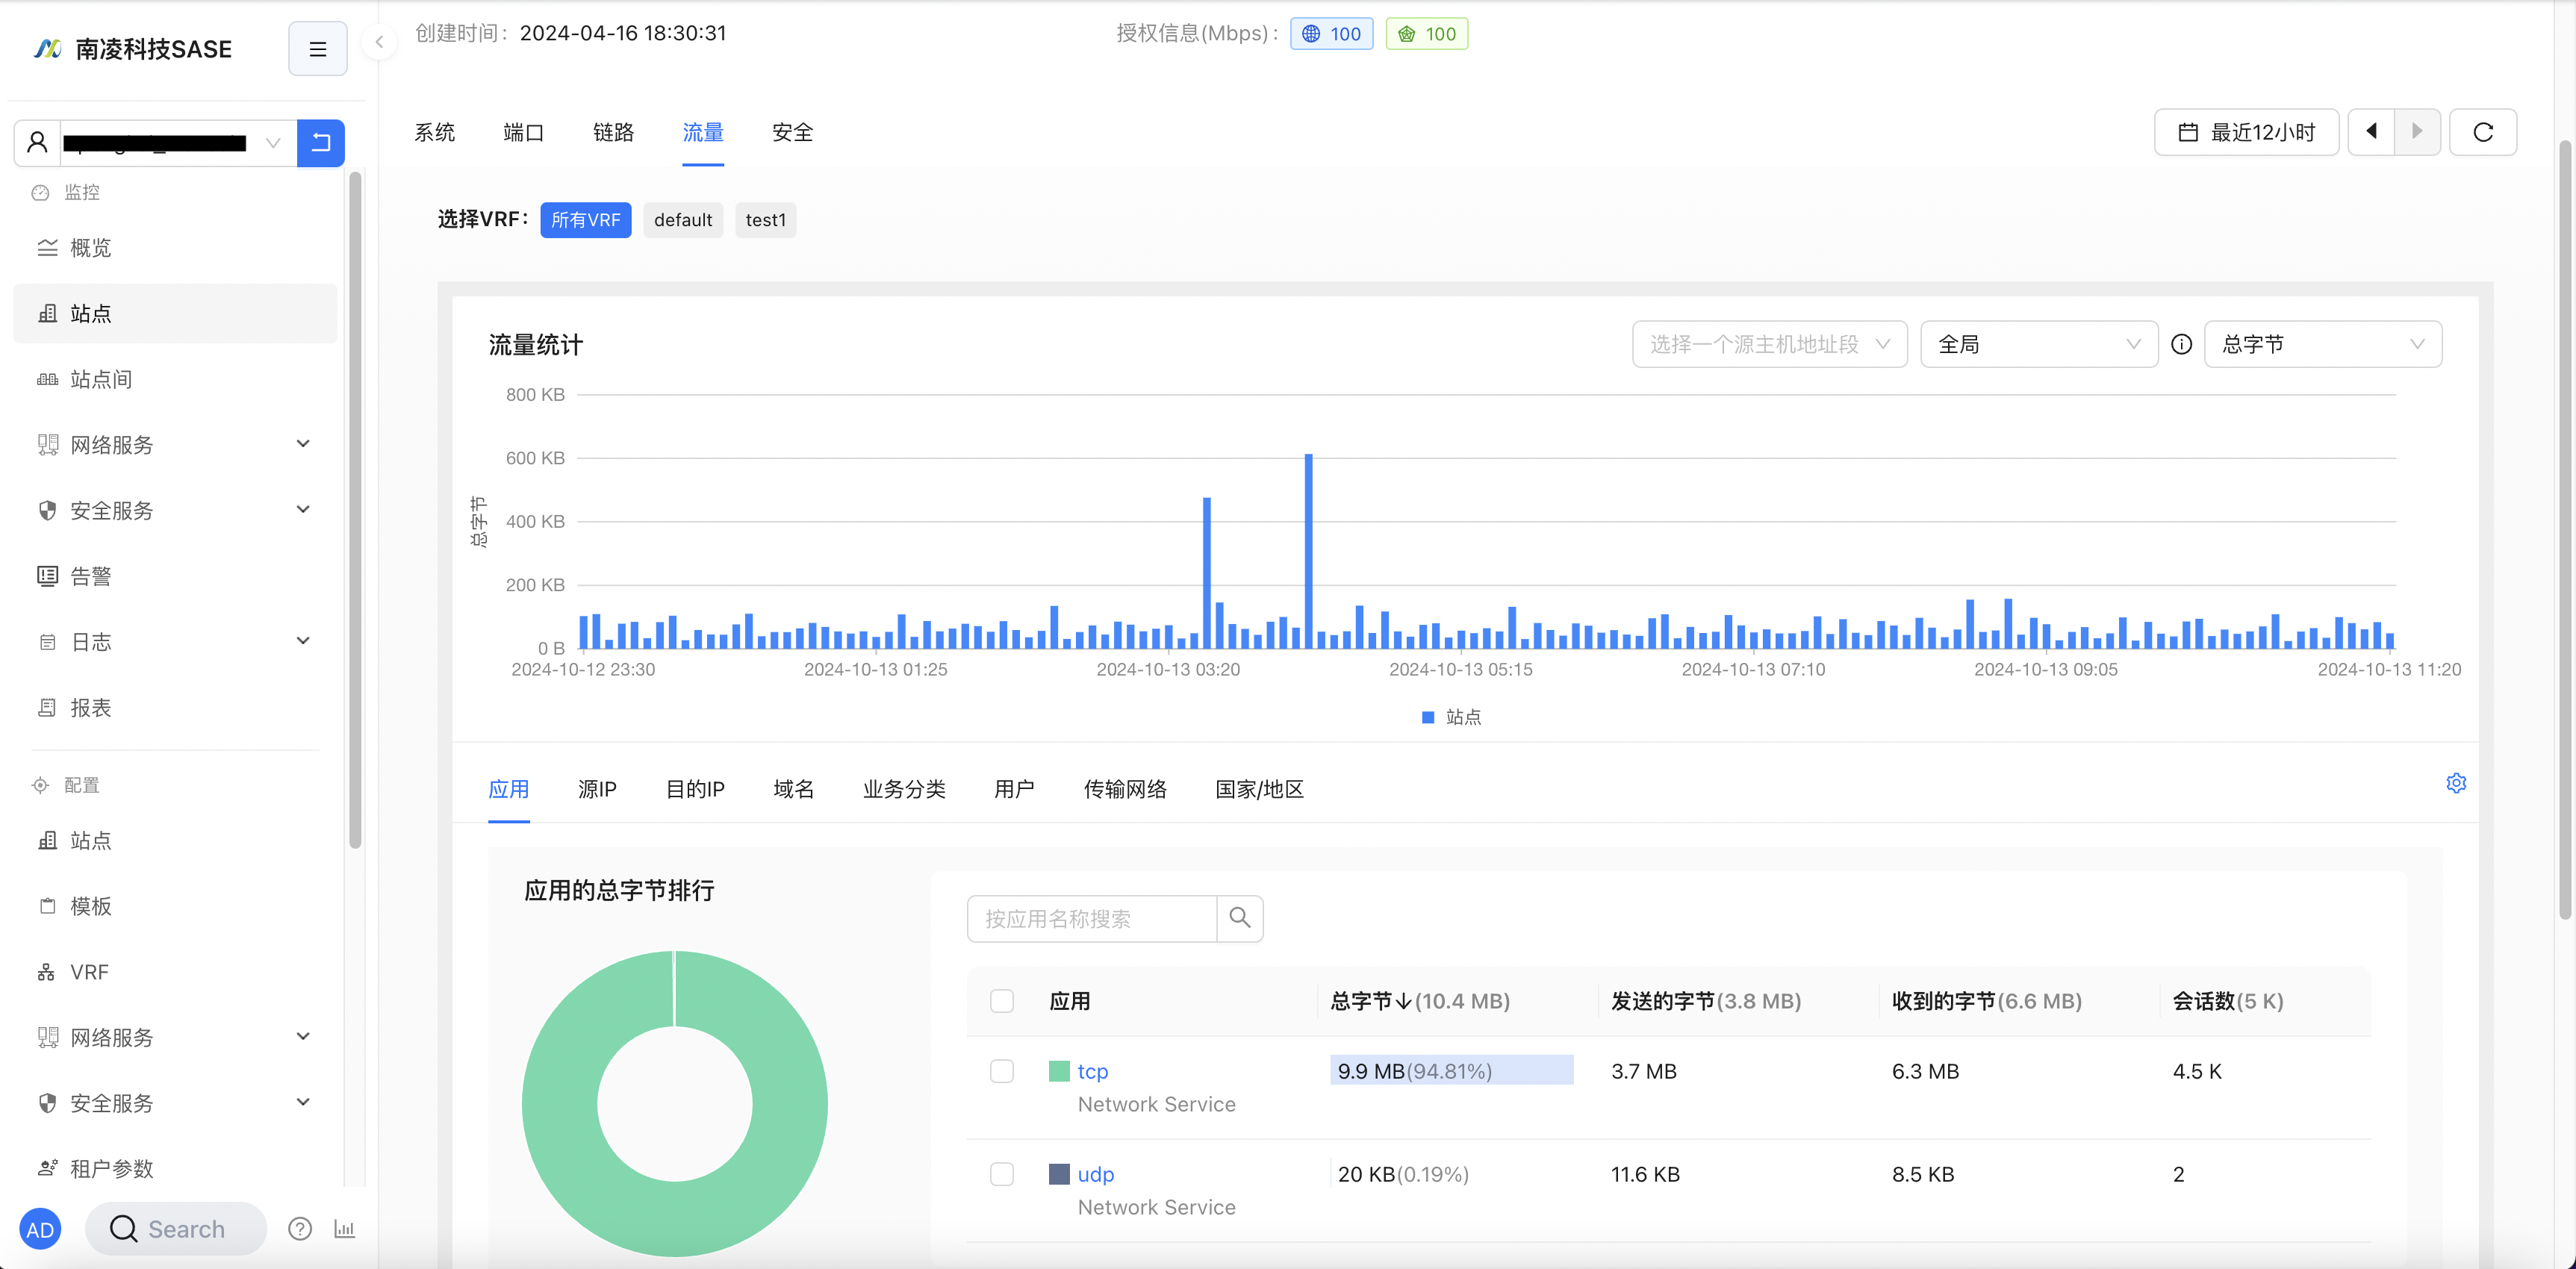The height and width of the screenshot is (1269, 2576).
Task: Toggle 站点 legend in chart
Action: [x=1452, y=717]
